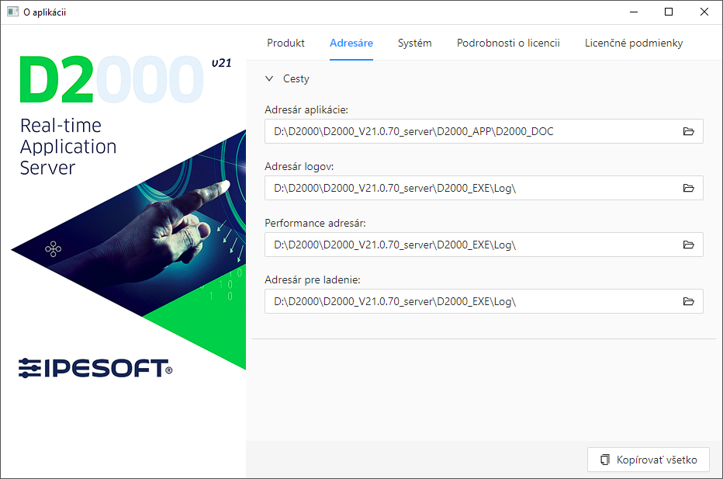
Task: Open folder for Adresár pre ladenie
Action: coord(687,301)
